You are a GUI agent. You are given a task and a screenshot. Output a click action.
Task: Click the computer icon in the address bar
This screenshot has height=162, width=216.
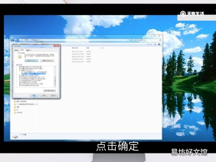click(20, 40)
